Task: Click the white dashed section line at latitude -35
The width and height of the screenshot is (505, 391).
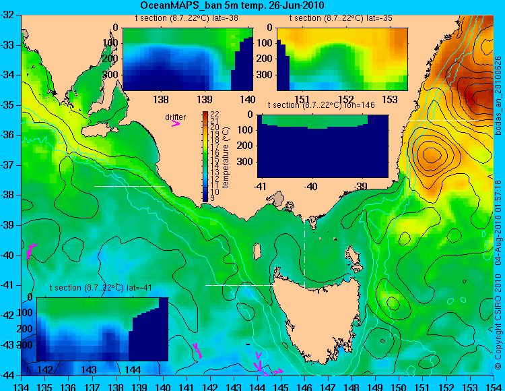Action: [444, 120]
